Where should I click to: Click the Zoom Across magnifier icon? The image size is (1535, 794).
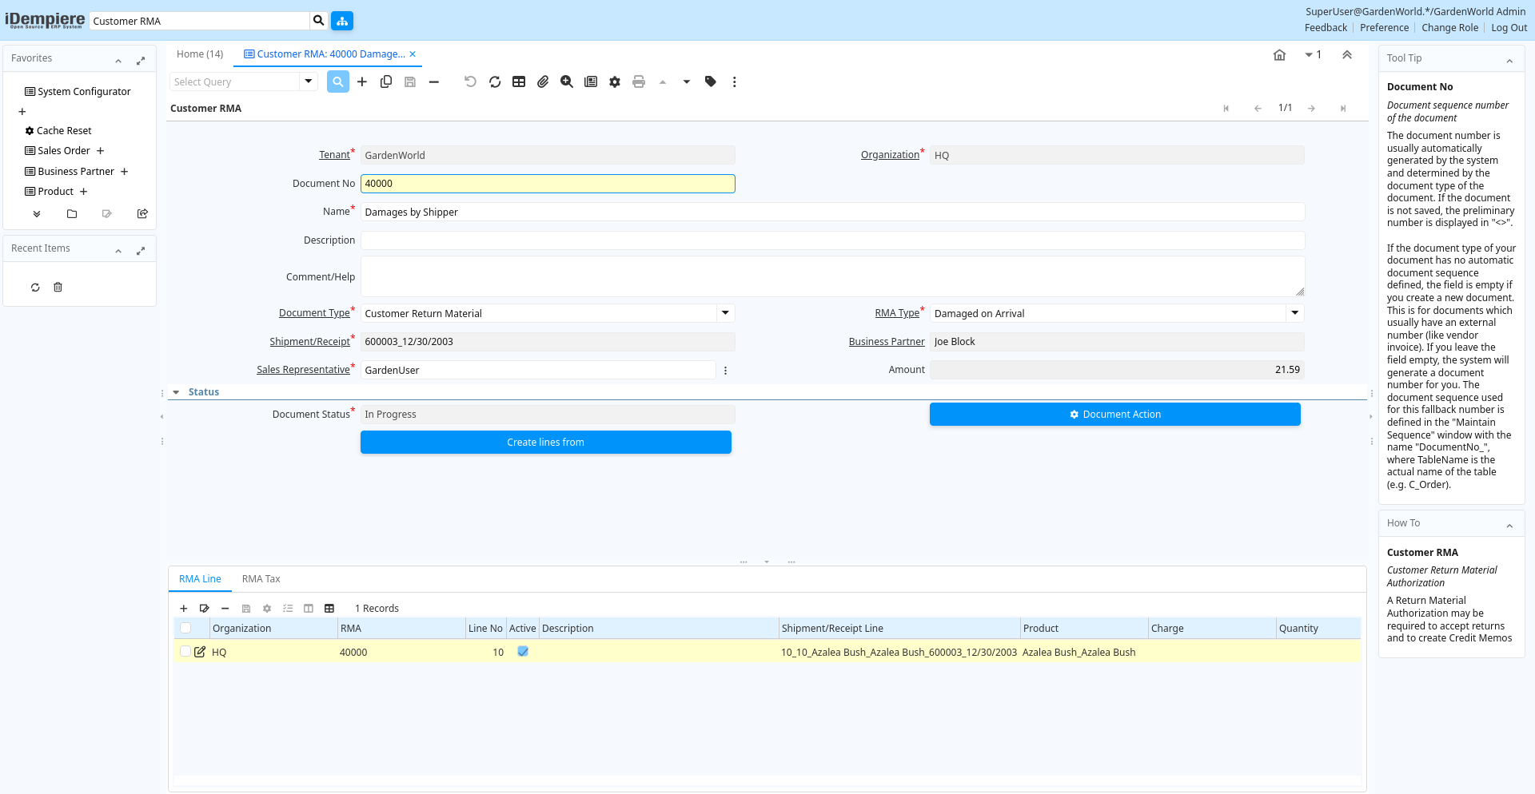click(x=567, y=81)
